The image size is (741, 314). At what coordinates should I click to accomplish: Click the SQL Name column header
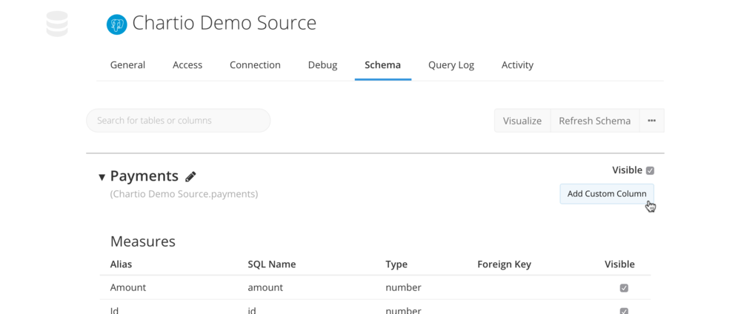(272, 264)
